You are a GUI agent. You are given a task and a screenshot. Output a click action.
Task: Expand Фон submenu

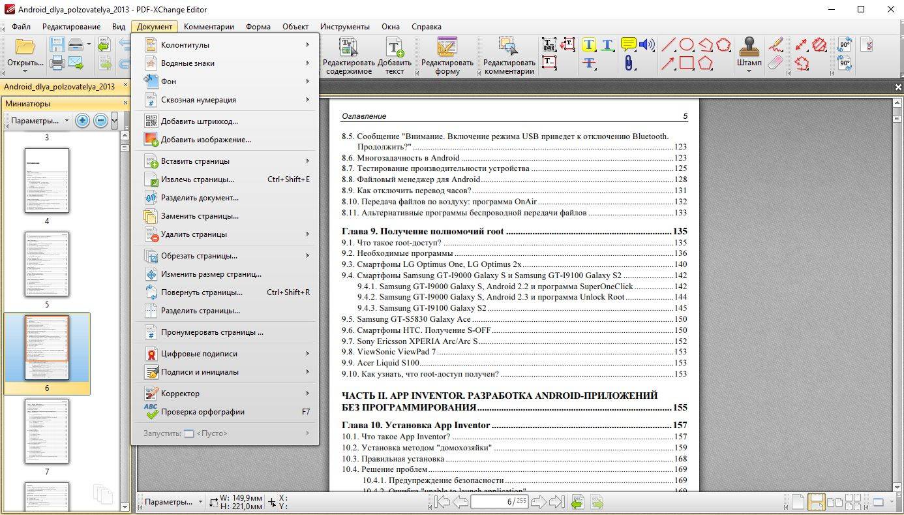226,82
